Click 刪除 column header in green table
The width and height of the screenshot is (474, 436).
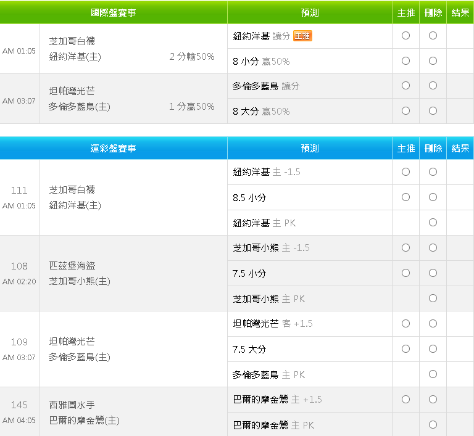coord(433,13)
